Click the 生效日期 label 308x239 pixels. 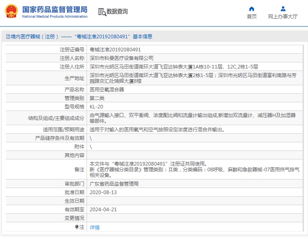click(x=74, y=201)
